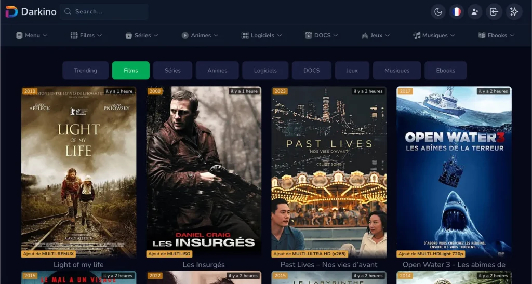The width and height of the screenshot is (532, 284).
Task: Expand the DOCS dropdown chevron
Action: [x=336, y=36]
